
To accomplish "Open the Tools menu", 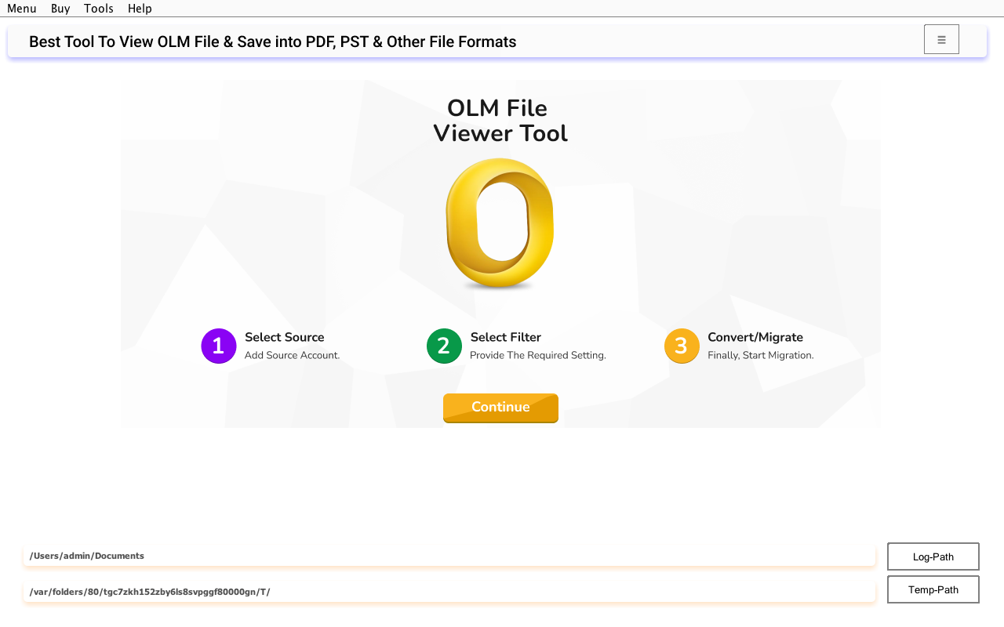I will 99,9.
